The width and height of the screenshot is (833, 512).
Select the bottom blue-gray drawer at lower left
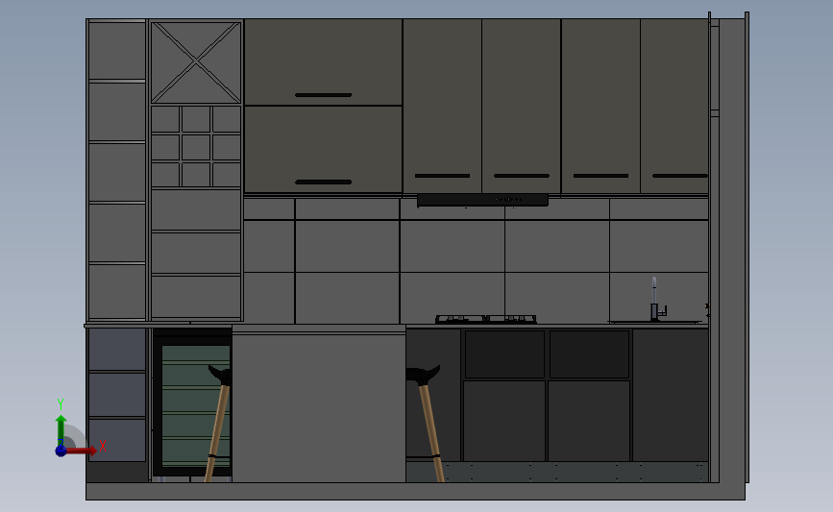tap(117, 440)
